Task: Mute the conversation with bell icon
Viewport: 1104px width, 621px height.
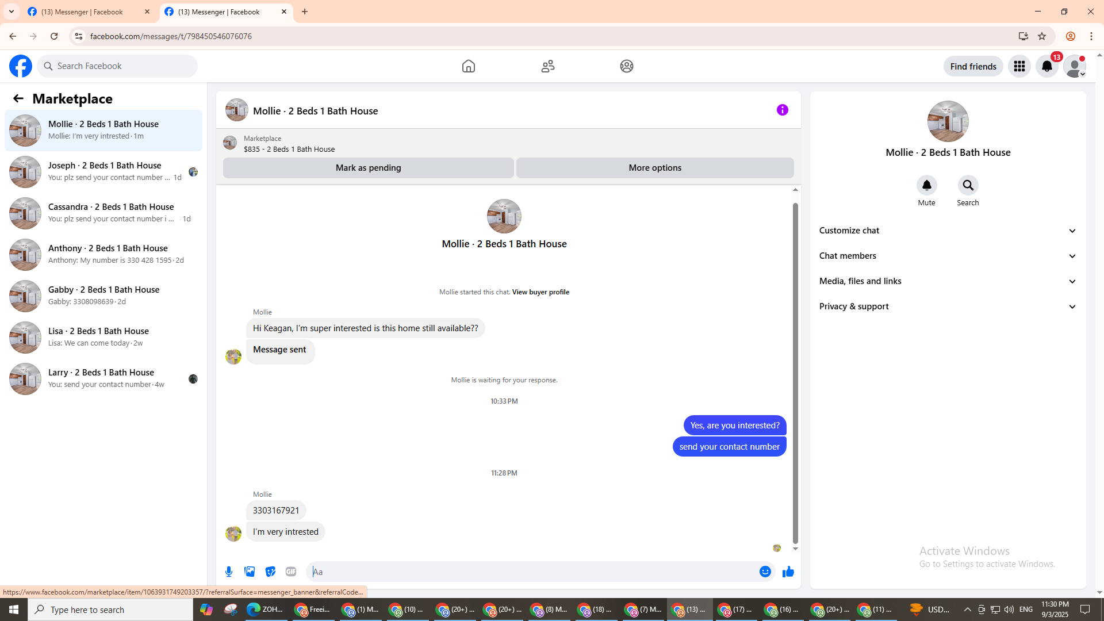Action: point(927,185)
